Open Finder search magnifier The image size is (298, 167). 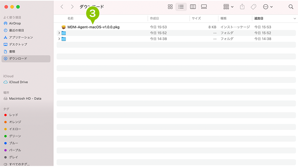(x=291, y=7)
